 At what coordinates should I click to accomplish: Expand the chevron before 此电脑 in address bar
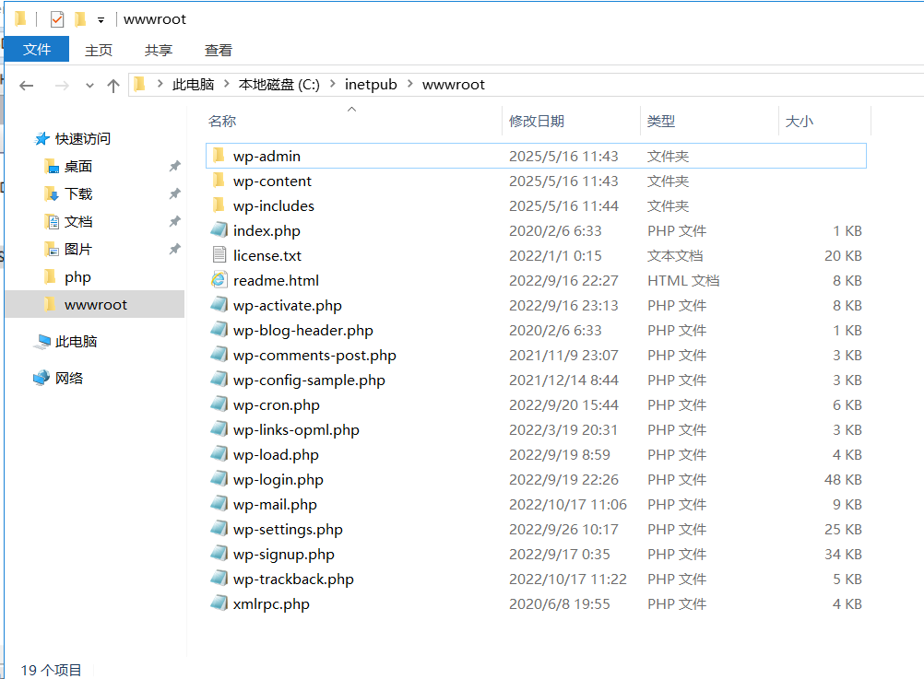click(x=160, y=84)
